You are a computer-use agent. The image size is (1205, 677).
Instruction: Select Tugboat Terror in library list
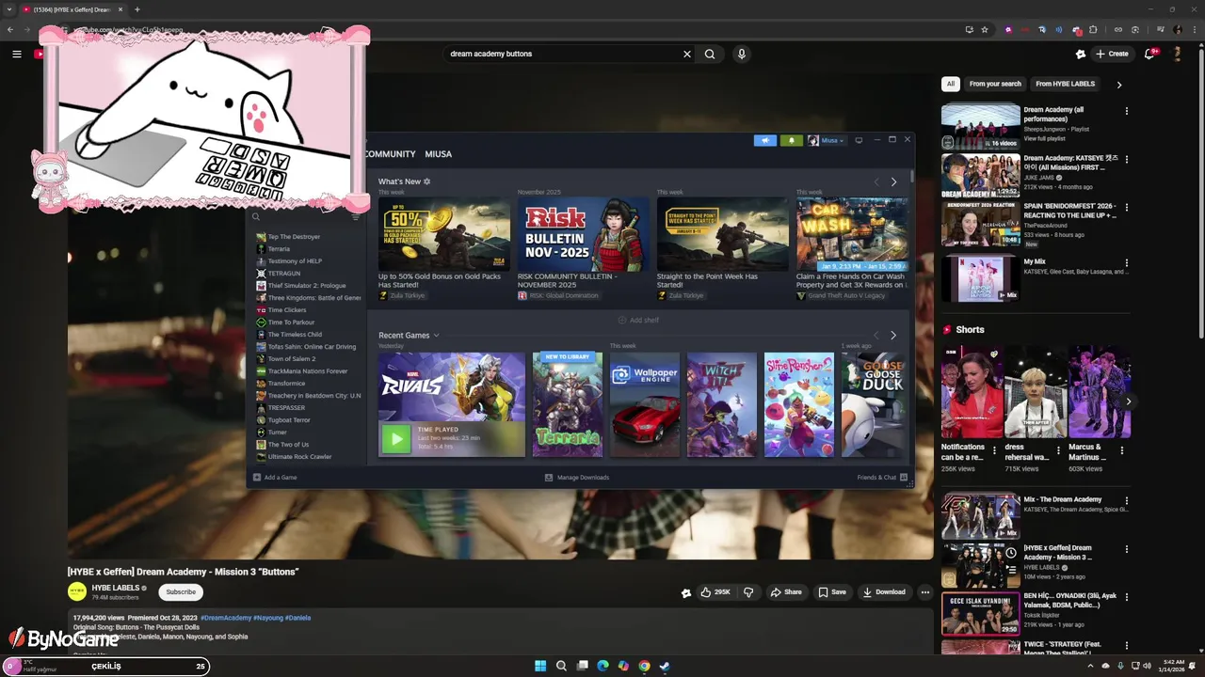pos(289,420)
